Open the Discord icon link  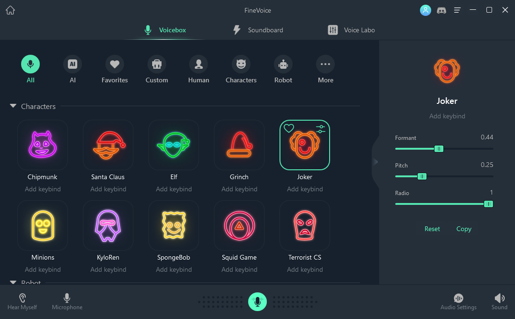(x=441, y=10)
